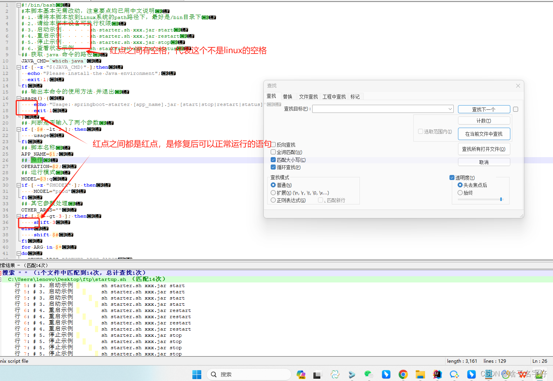The height and width of the screenshot is (381, 553).
Task: Choose 失去焦点后 transparency option
Action: click(460, 185)
